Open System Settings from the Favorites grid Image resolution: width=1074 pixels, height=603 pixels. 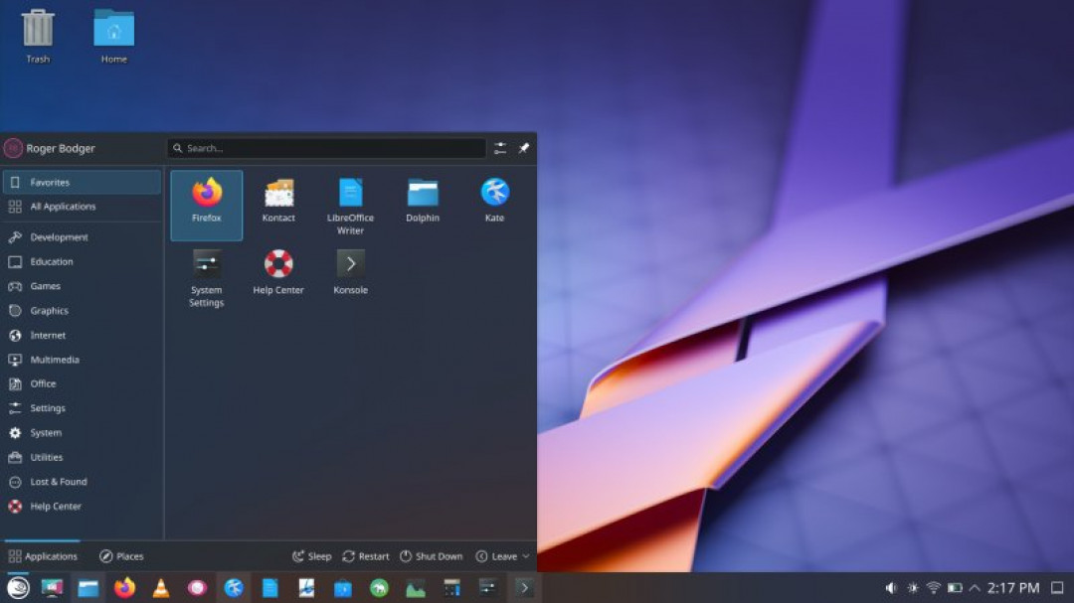207,277
